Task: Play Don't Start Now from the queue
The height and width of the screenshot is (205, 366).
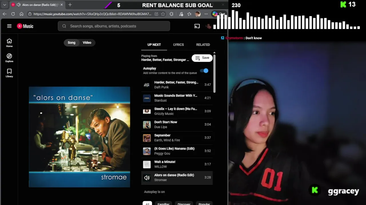Action: 177,124
